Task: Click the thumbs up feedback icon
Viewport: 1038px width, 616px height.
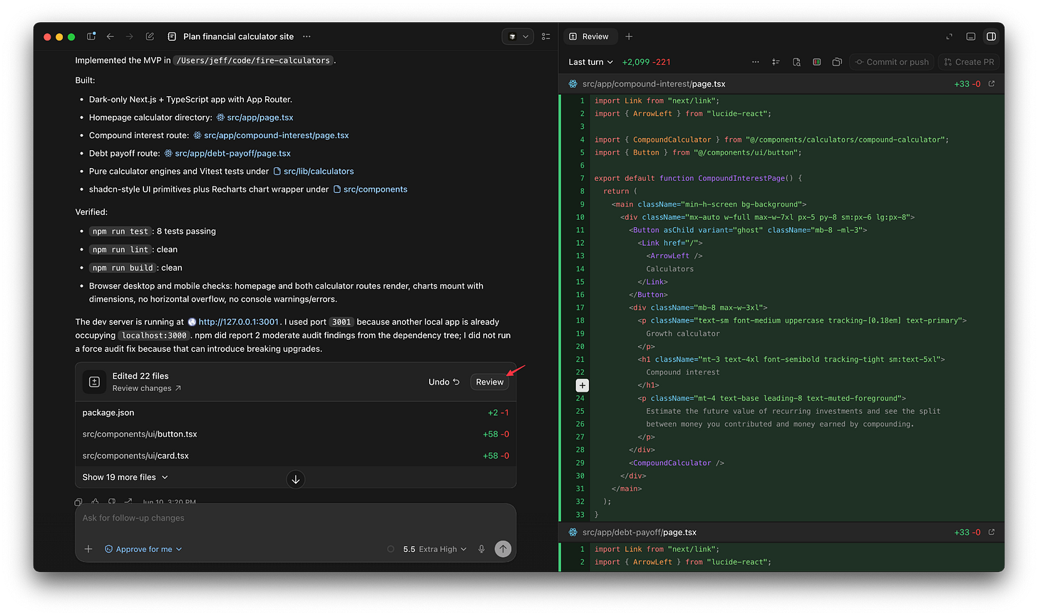Action: (x=95, y=502)
